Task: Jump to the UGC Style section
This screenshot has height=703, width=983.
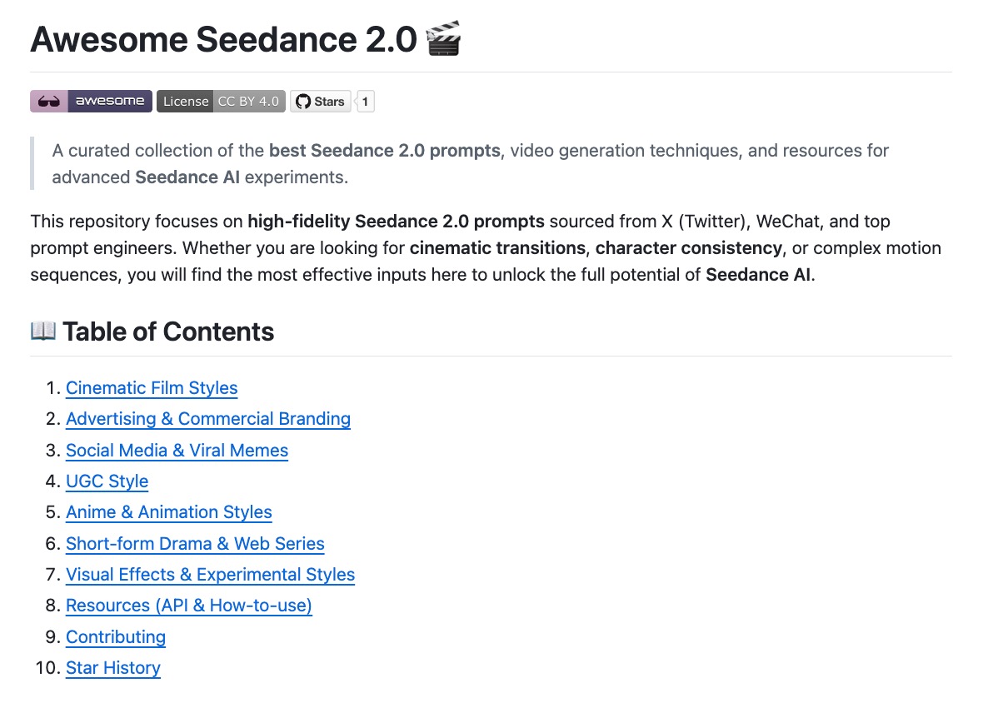Action: click(x=107, y=481)
